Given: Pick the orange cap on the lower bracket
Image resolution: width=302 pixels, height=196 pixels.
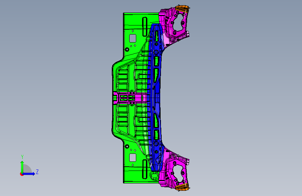Looking at the screenshot, I should click(x=182, y=187).
